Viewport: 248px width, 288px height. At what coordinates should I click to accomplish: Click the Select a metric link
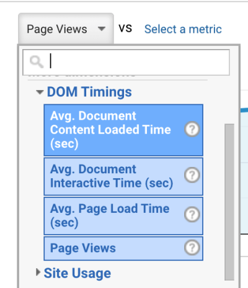(x=183, y=29)
